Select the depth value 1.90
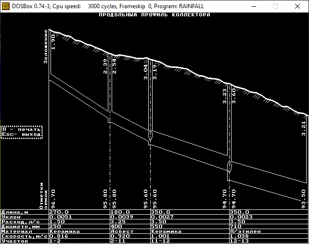 pyautogui.click(x=53, y=42)
